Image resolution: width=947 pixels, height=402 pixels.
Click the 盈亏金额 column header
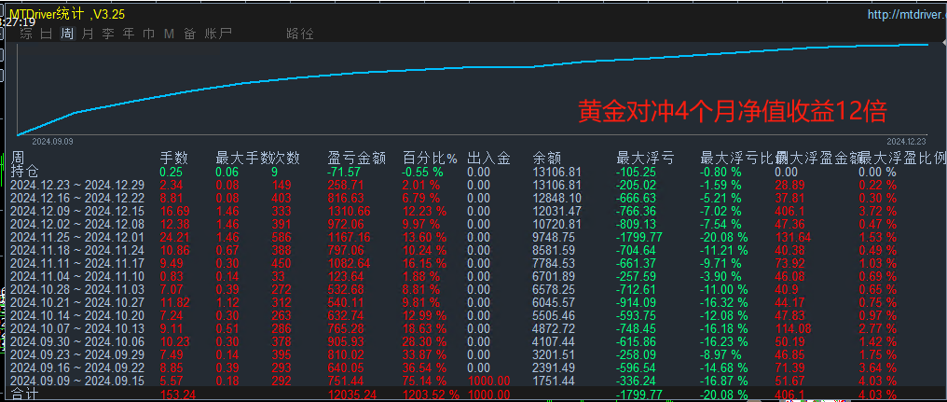356,159
